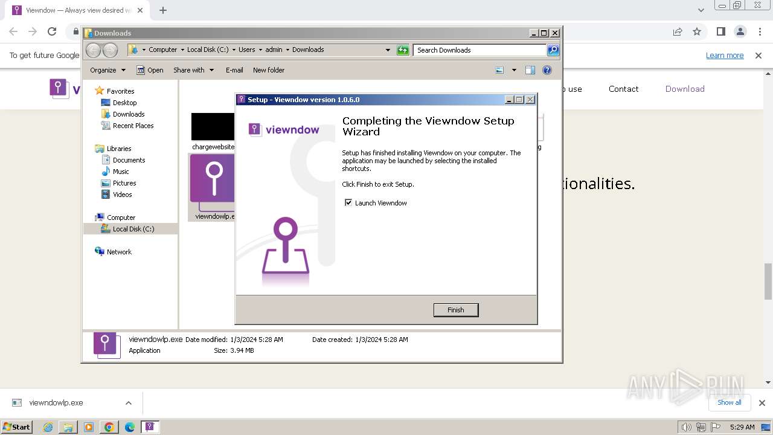Screen dimensions: 773x435
Task: Open Microsoft Edge from taskbar
Action: (129, 427)
